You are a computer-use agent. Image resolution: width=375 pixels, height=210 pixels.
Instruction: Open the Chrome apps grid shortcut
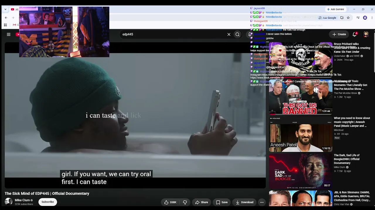5,25
